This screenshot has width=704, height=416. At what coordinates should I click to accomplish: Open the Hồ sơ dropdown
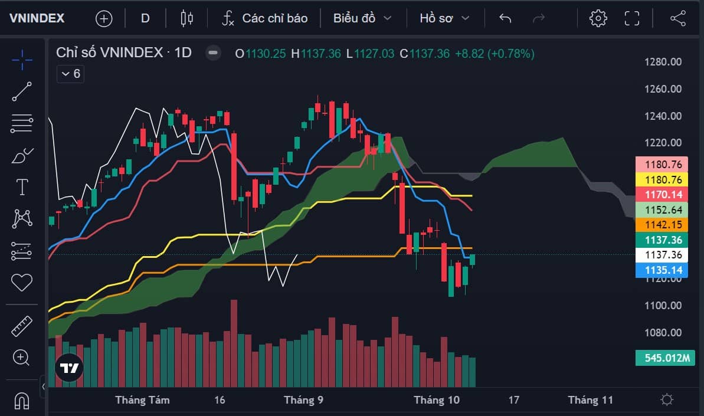click(x=444, y=18)
